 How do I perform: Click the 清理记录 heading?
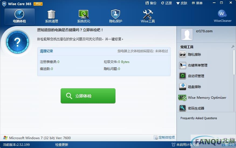click(x=46, y=51)
